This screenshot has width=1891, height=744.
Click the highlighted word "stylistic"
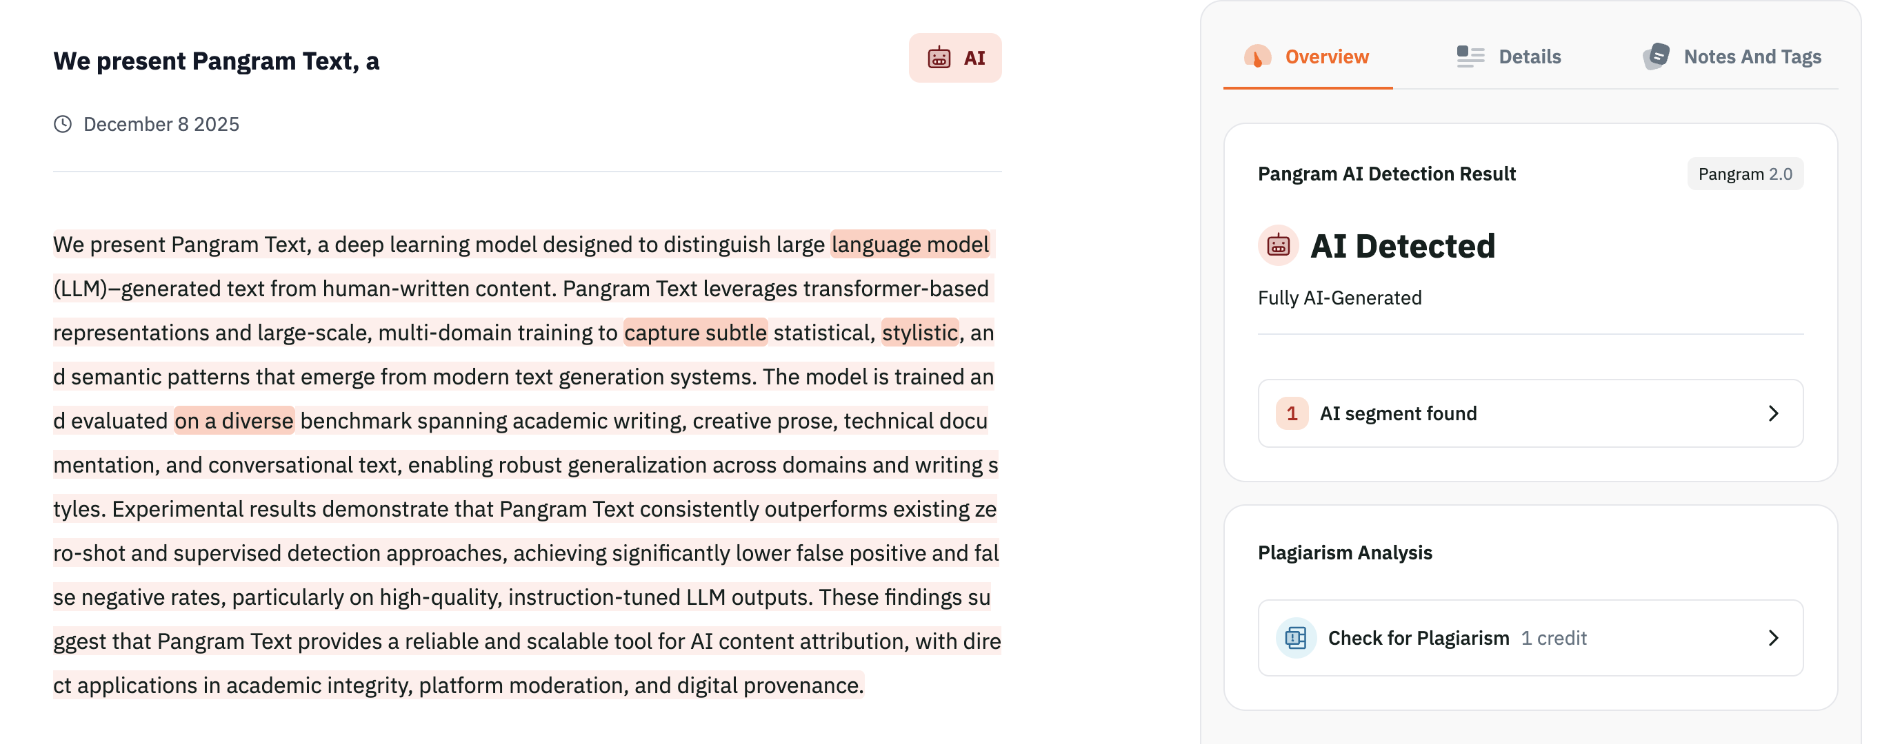pyautogui.click(x=919, y=333)
